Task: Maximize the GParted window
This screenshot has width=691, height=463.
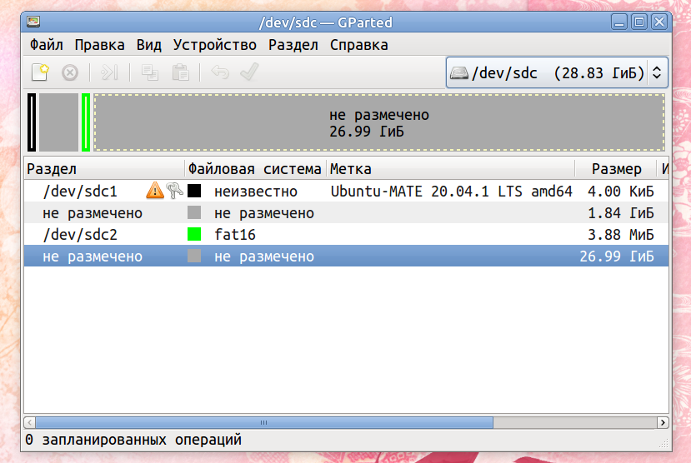Action: [639, 22]
